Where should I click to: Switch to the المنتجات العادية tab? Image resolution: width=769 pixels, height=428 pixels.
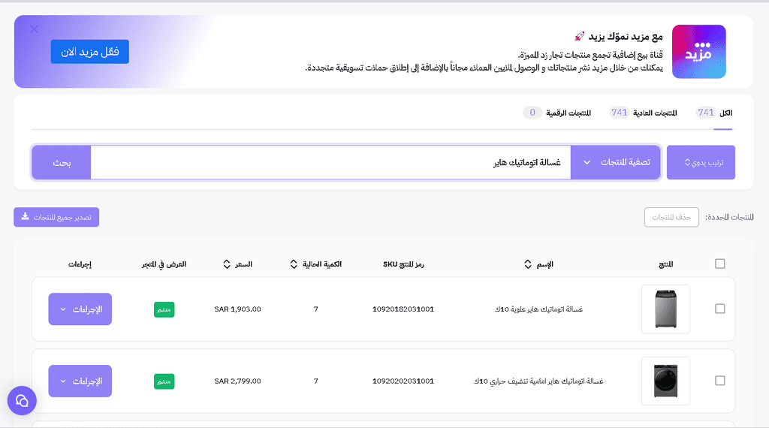655,113
